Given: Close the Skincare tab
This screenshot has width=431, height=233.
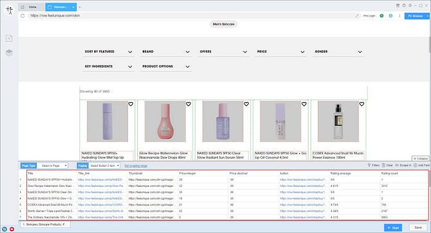Looking at the screenshot, I should pos(73,7).
